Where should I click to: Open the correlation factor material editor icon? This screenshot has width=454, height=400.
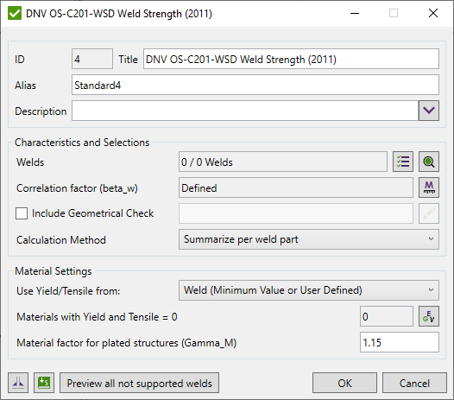coord(428,187)
